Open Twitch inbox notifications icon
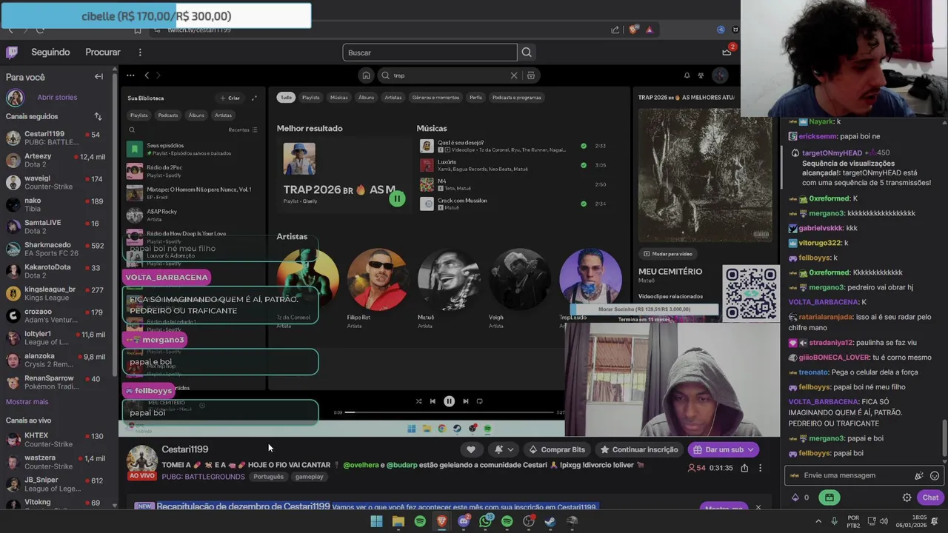Screen dimensions: 948x533 click(x=727, y=52)
